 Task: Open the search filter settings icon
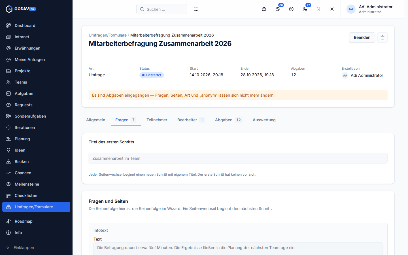[196, 9]
